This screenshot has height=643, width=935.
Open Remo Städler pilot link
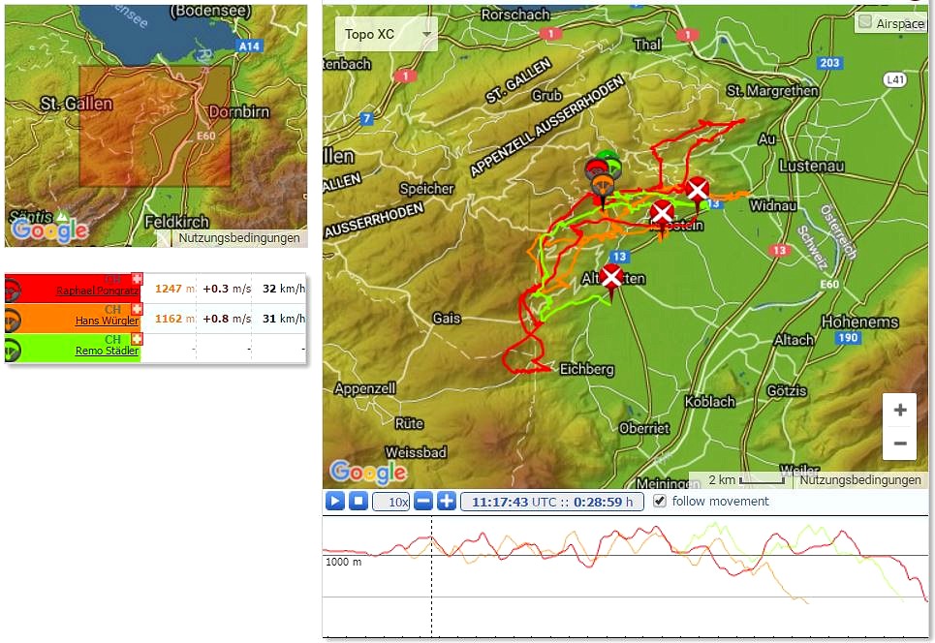tap(107, 351)
